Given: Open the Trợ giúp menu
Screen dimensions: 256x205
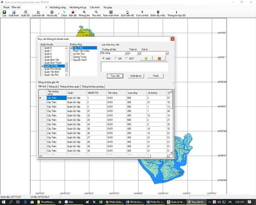Looking at the screenshot, I should pyautogui.click(x=108, y=7).
